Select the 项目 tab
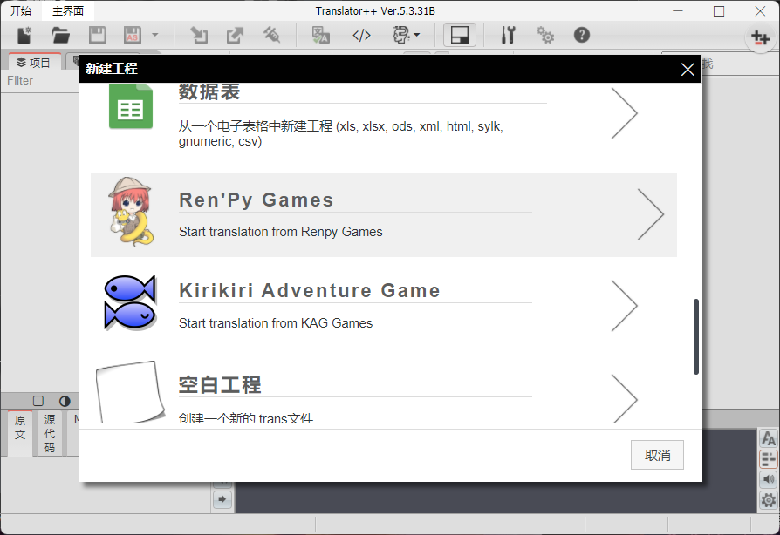780x535 pixels. pyautogui.click(x=34, y=63)
